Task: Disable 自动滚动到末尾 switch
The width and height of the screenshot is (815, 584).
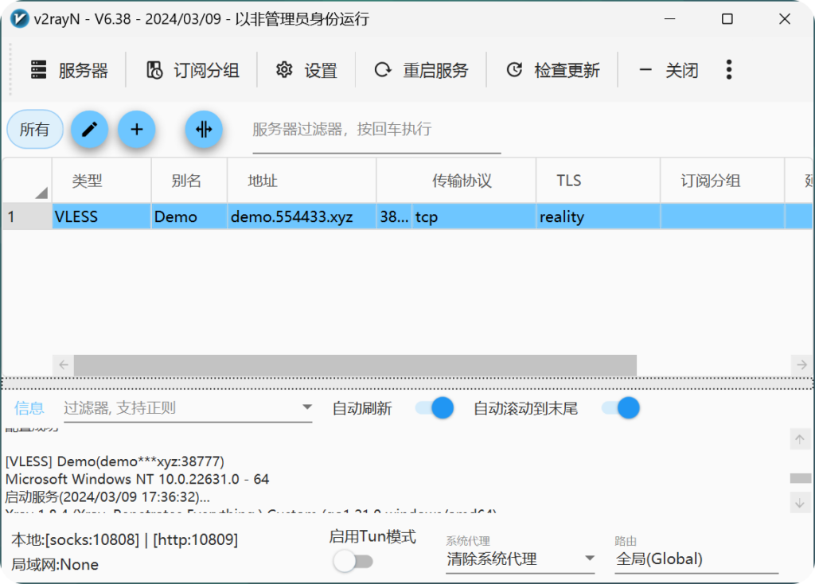Action: click(x=621, y=408)
